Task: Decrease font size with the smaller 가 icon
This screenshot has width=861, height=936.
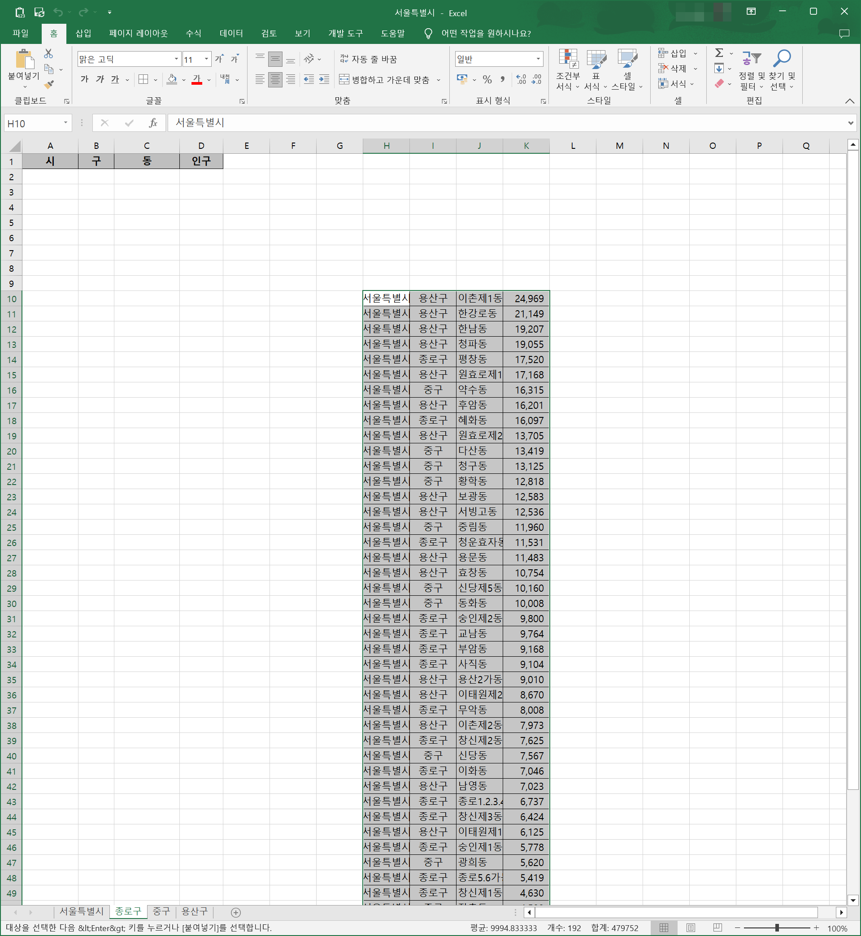Action: pos(235,59)
